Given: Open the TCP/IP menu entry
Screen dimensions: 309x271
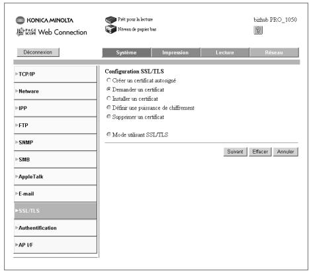Looking at the screenshot, I should [x=56, y=74].
